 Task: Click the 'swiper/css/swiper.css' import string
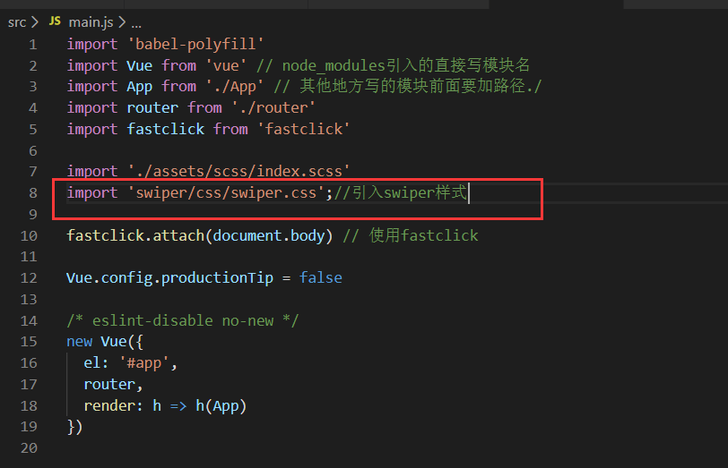(x=226, y=192)
